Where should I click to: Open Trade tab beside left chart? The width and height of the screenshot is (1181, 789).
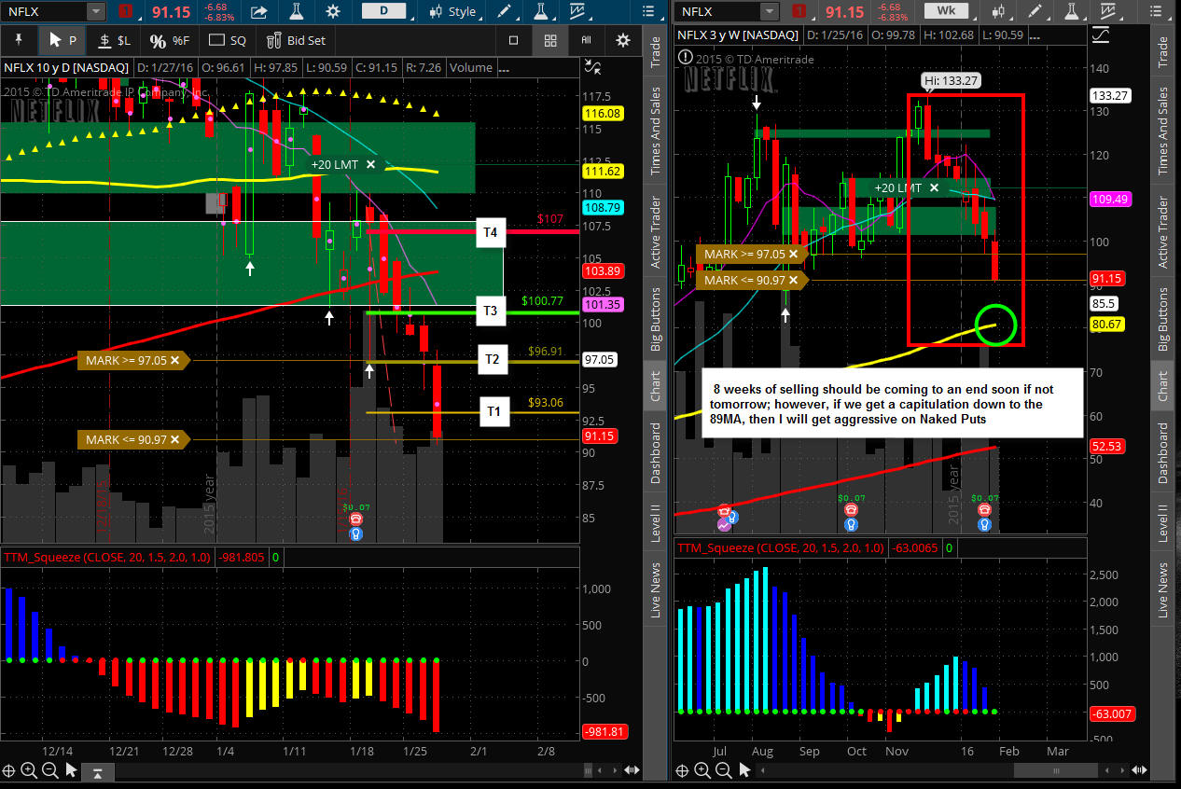click(655, 52)
